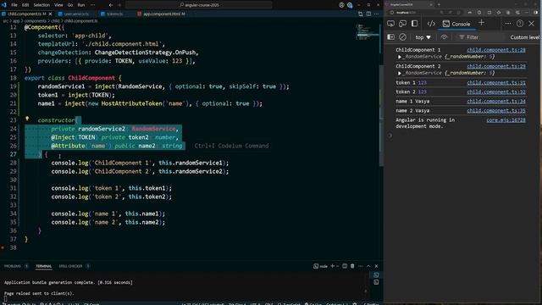Split the terminal

click(345, 266)
